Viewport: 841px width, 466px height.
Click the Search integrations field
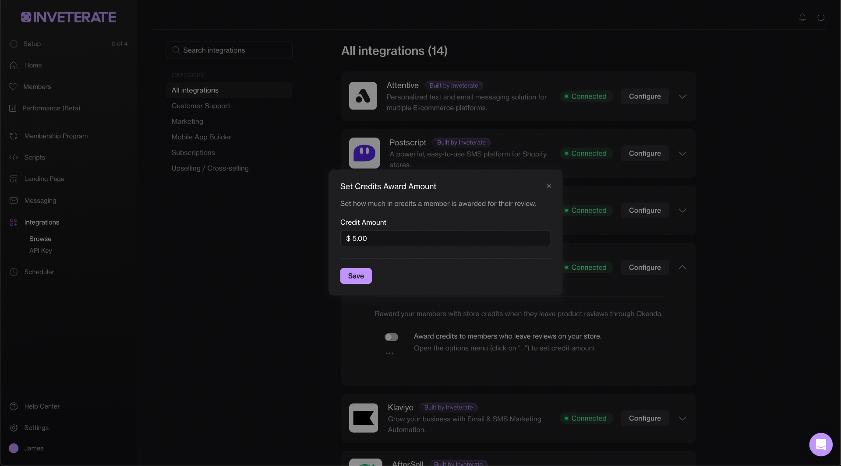[x=229, y=50]
